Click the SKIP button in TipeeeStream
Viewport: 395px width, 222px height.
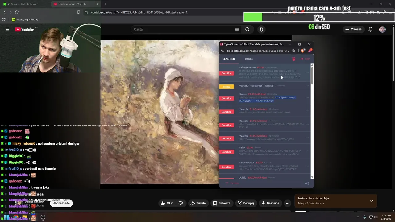[305, 59]
